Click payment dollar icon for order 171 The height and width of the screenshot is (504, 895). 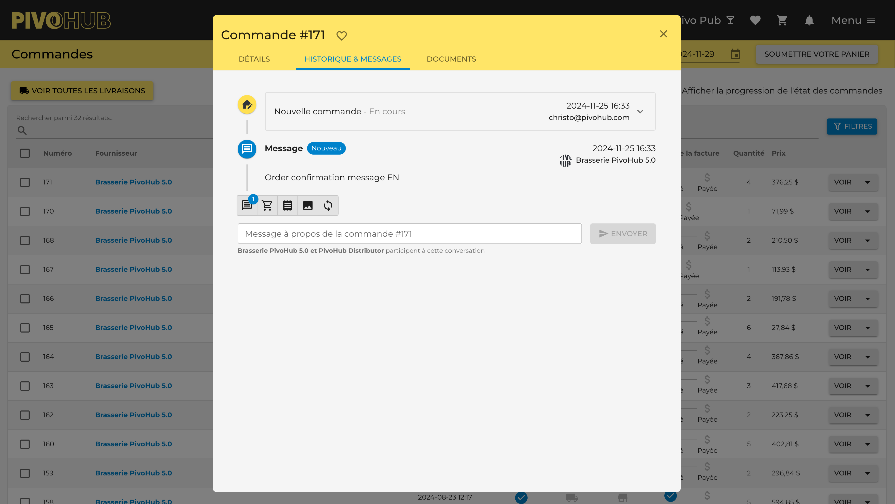pyautogui.click(x=707, y=178)
